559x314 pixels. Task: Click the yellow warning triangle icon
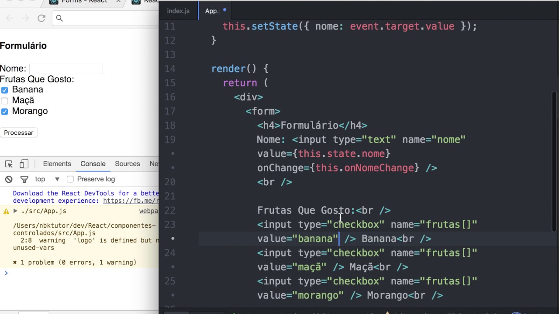click(x=6, y=211)
